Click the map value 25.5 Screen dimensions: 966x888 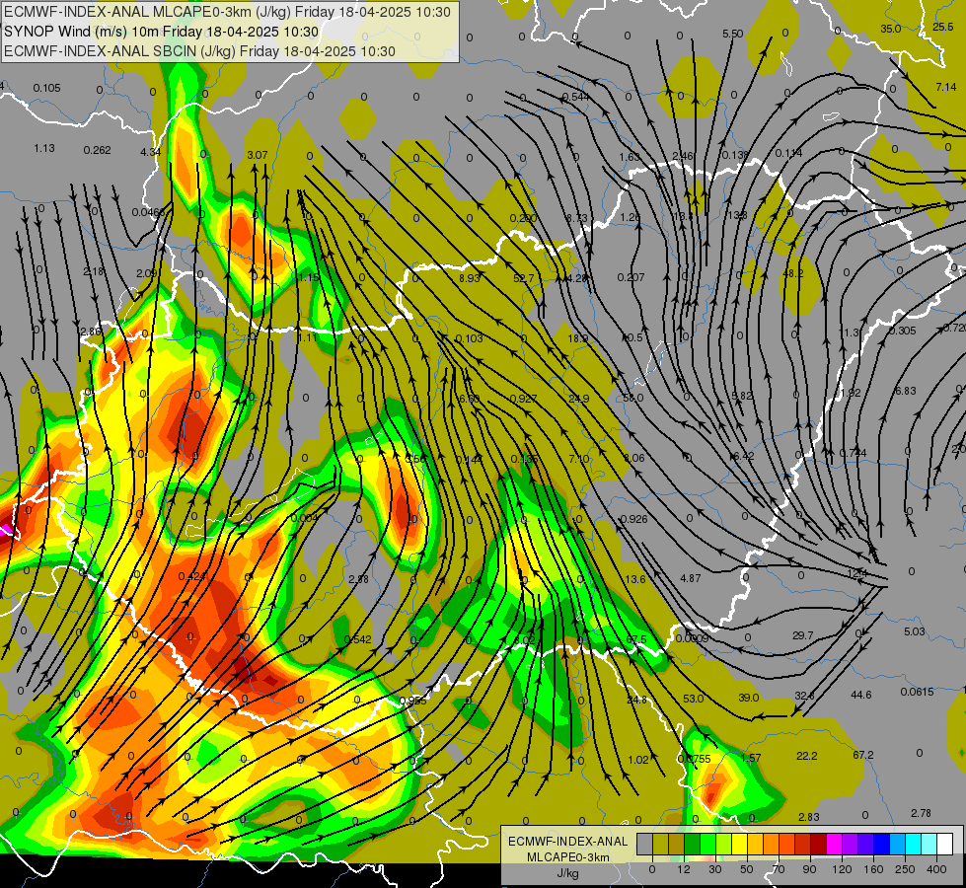(942, 27)
